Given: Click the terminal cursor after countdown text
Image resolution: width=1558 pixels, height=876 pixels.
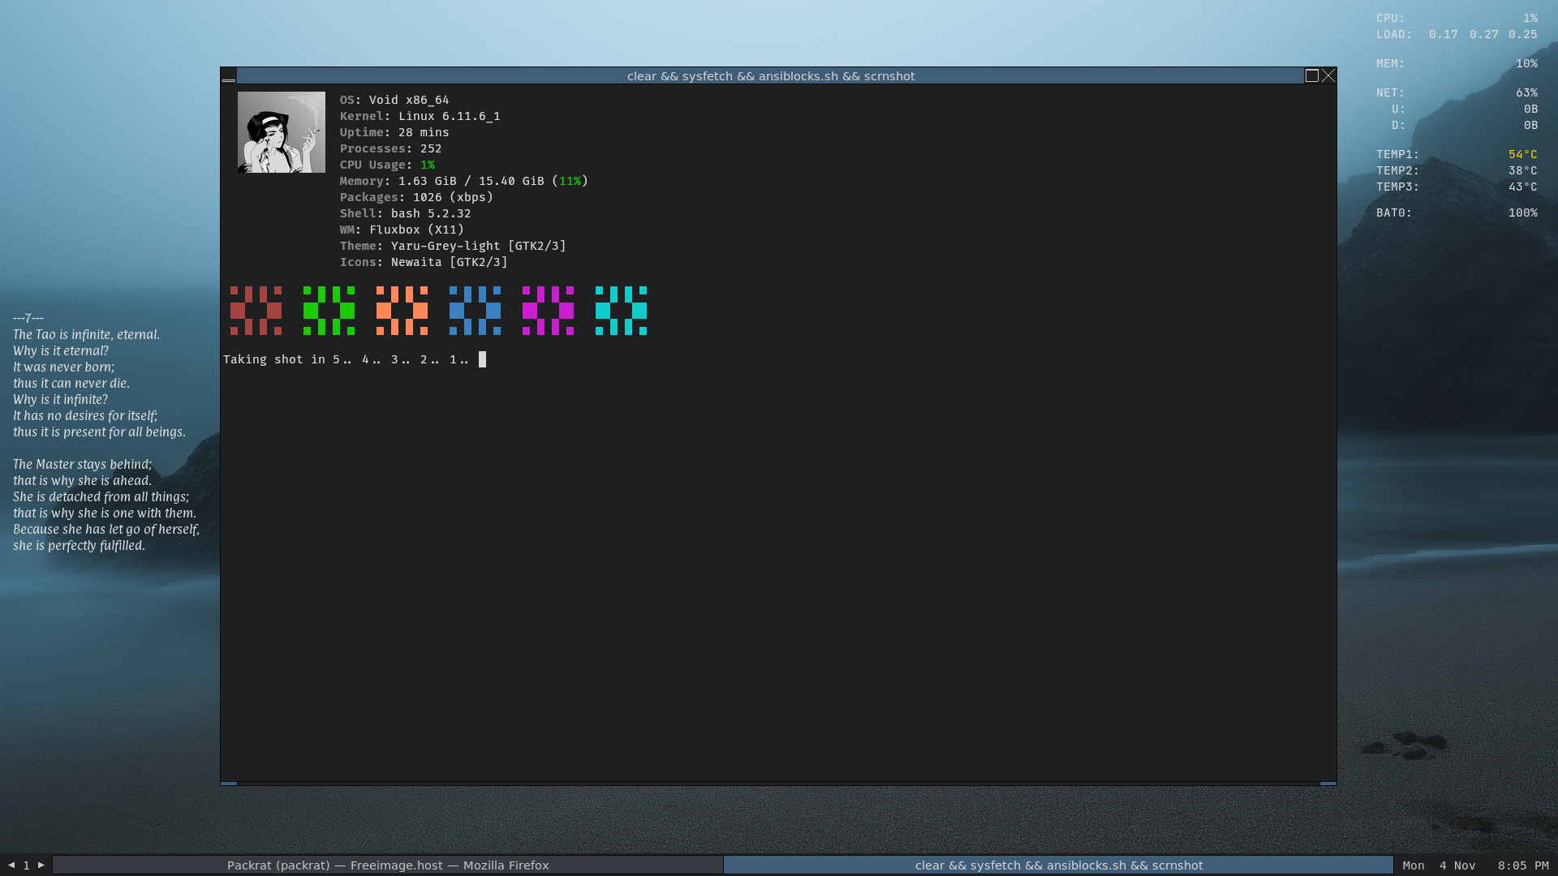Looking at the screenshot, I should (482, 359).
